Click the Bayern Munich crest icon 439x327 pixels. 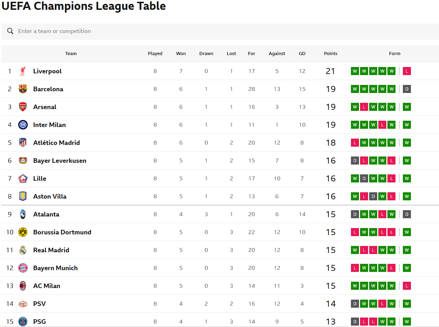pyautogui.click(x=23, y=268)
